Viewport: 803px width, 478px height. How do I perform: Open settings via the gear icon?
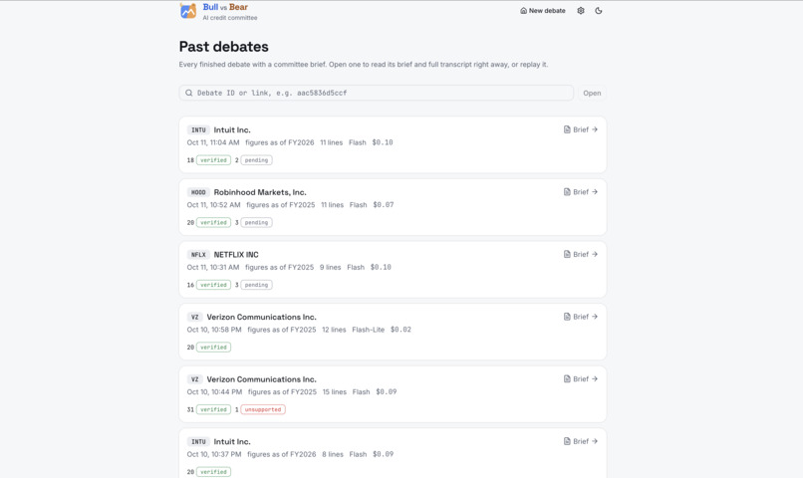[x=580, y=11]
